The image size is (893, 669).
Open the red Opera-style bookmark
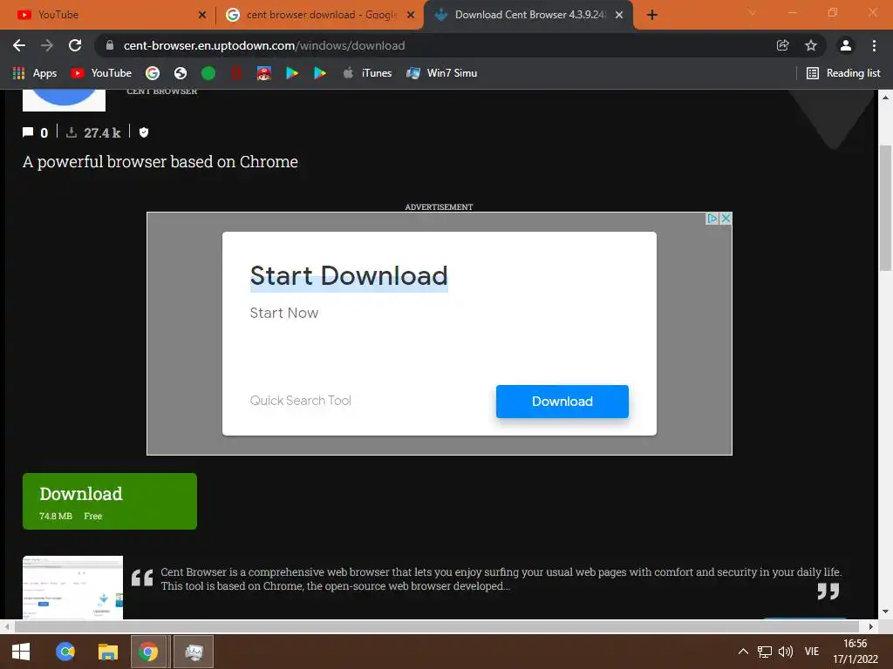click(x=236, y=73)
